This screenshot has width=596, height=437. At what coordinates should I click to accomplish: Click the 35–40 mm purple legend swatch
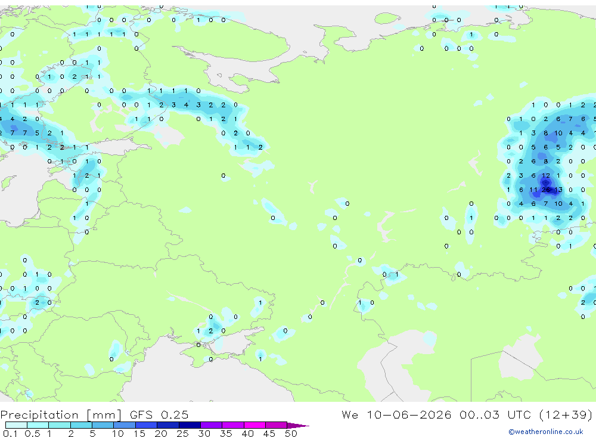(232, 425)
